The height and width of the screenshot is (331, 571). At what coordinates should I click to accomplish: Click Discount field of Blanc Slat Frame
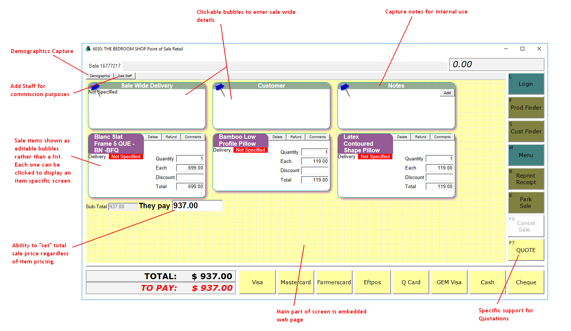tap(190, 177)
